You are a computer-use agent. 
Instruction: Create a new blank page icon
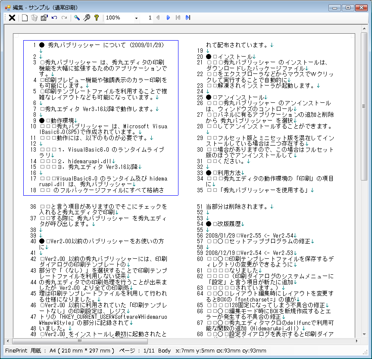click(x=25, y=18)
